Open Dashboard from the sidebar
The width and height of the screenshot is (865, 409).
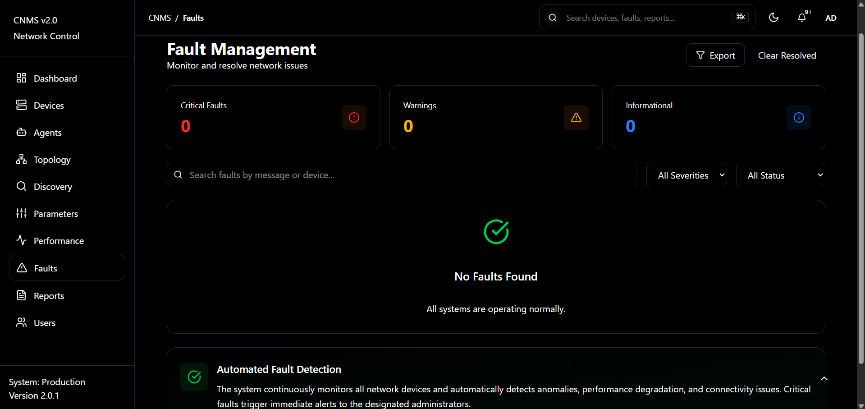pos(55,78)
